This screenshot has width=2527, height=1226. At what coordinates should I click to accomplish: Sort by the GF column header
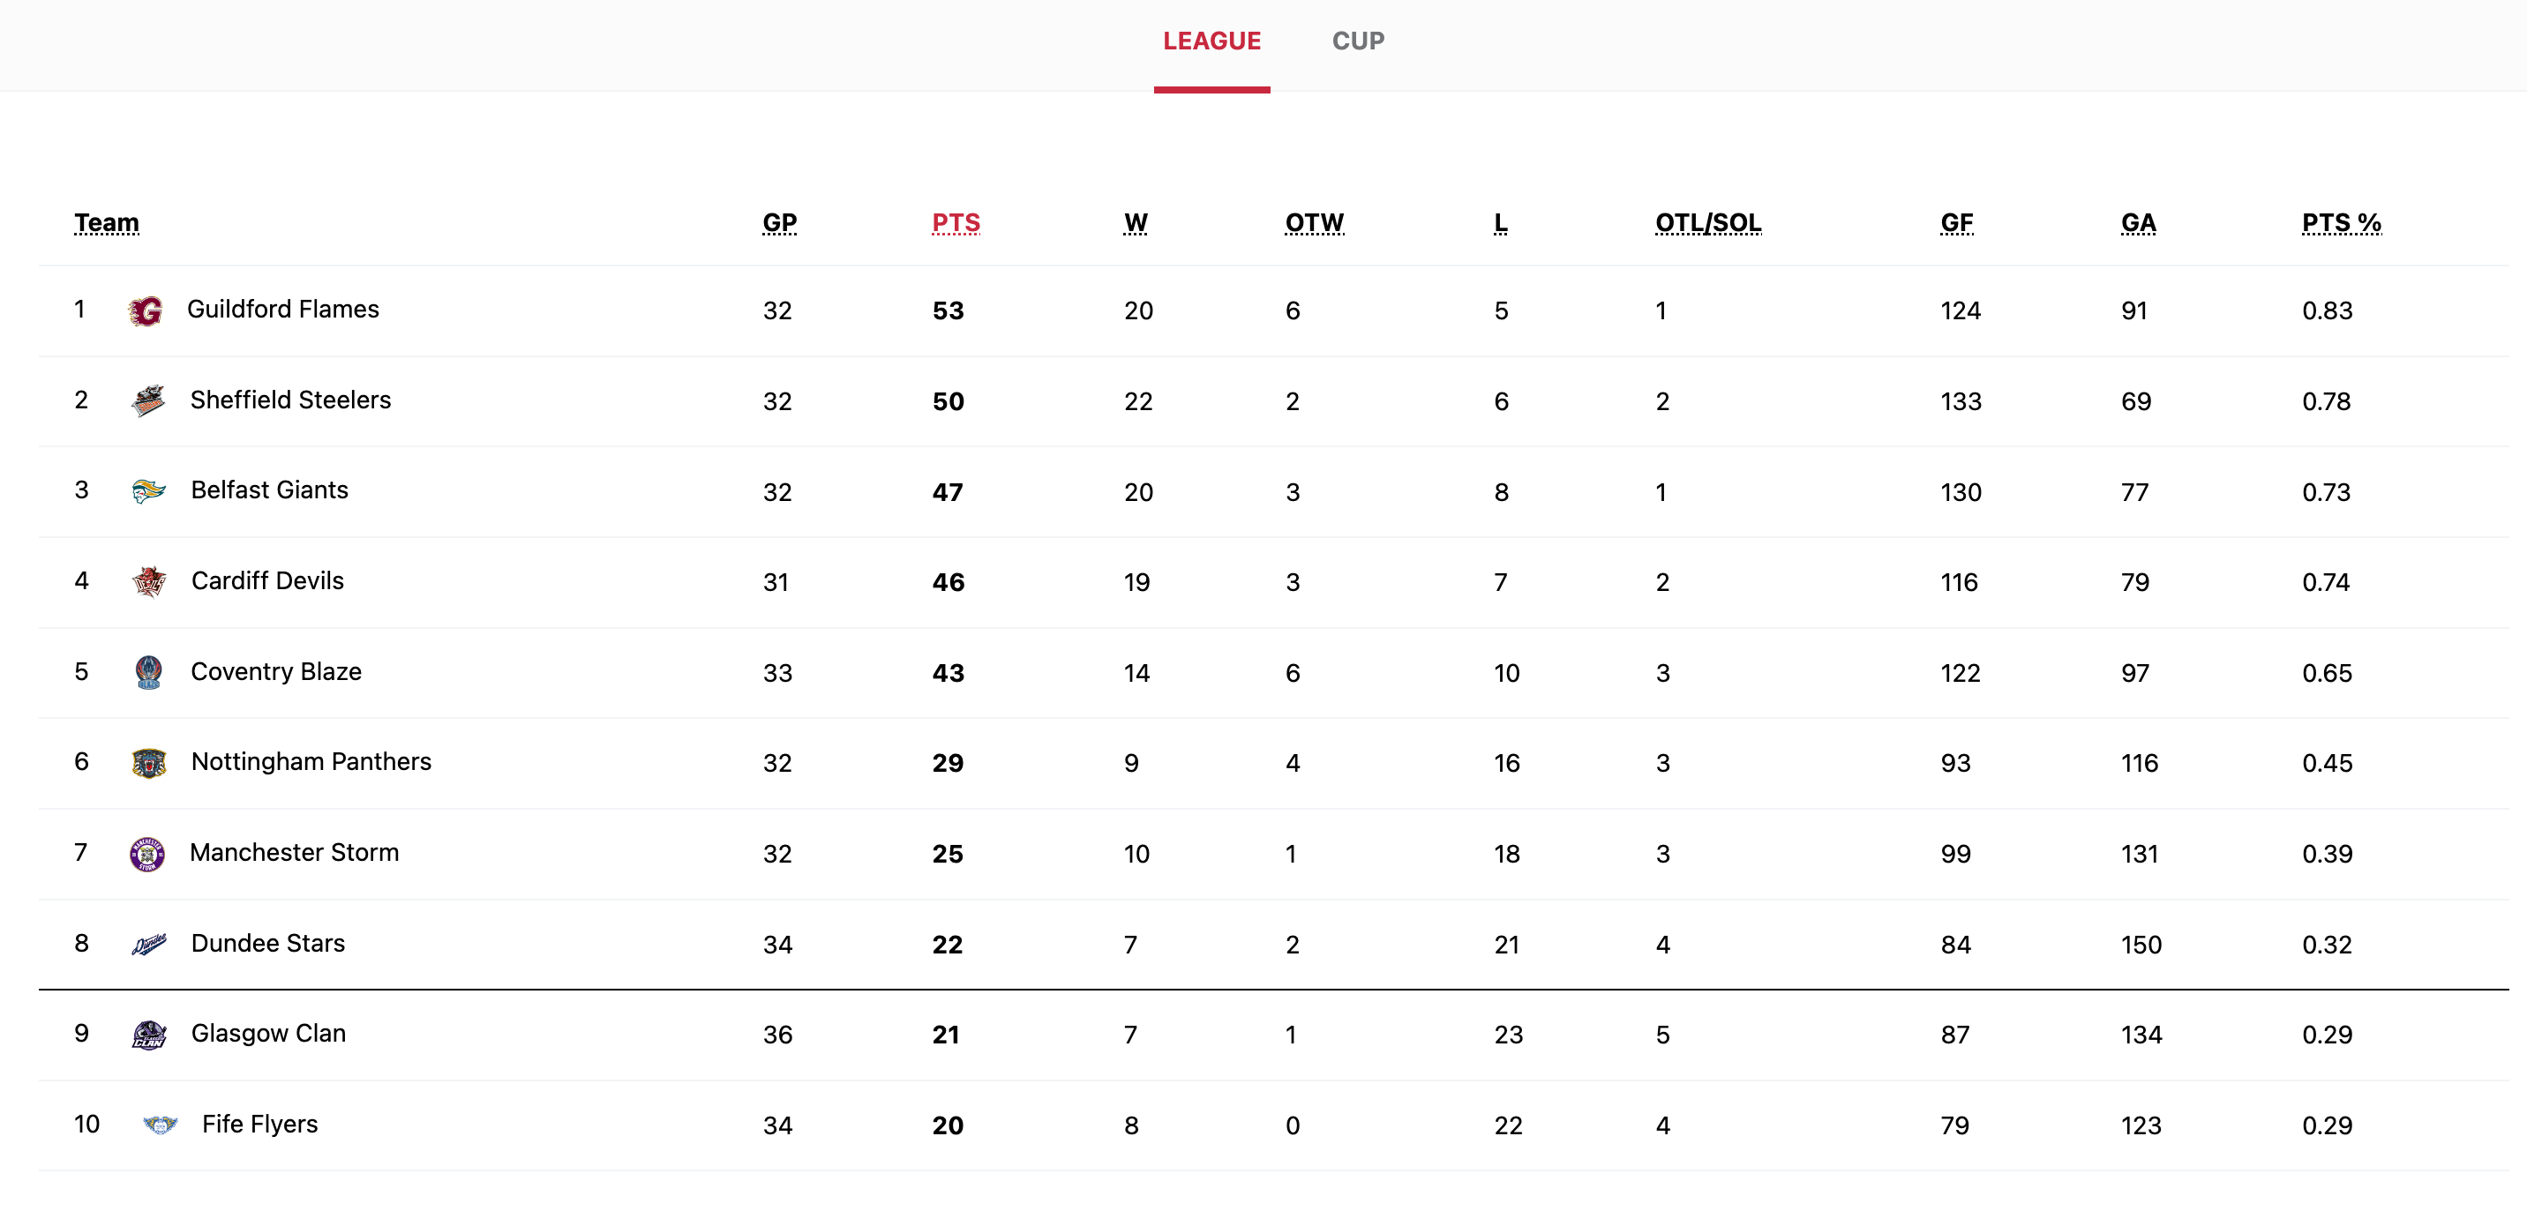1956,224
